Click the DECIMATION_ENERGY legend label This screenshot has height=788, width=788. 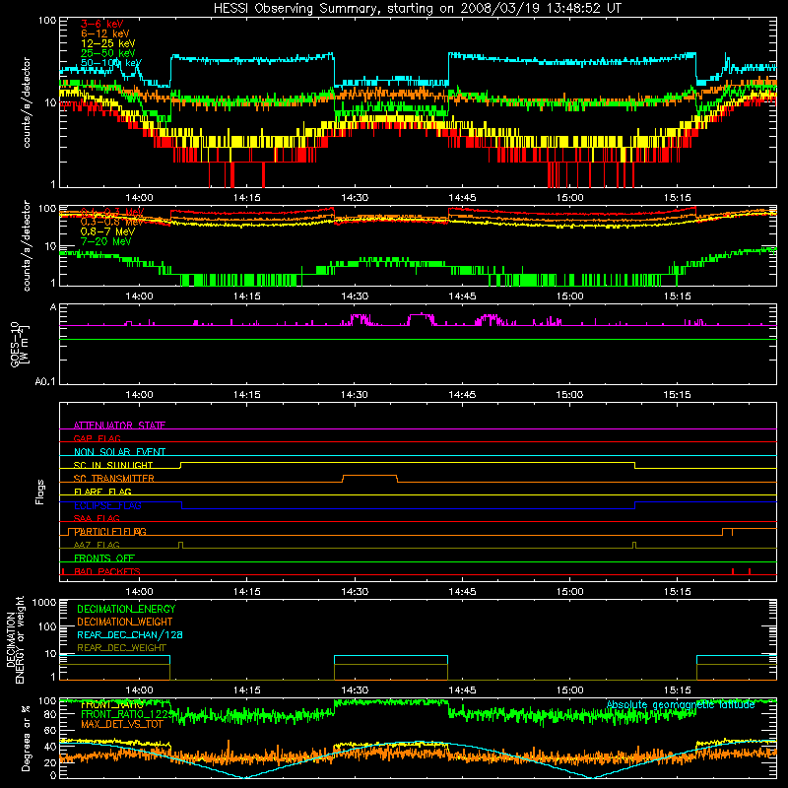point(126,609)
